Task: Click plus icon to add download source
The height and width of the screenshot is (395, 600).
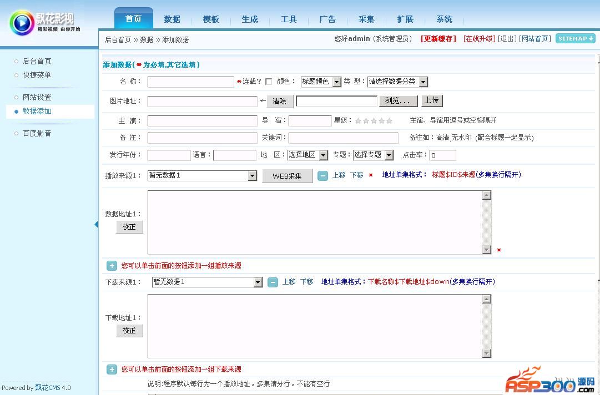Action: click(x=112, y=369)
